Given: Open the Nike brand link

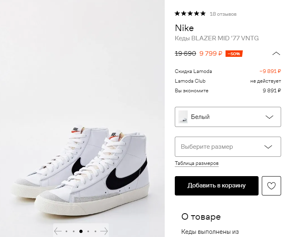Looking at the screenshot, I should [x=184, y=28].
